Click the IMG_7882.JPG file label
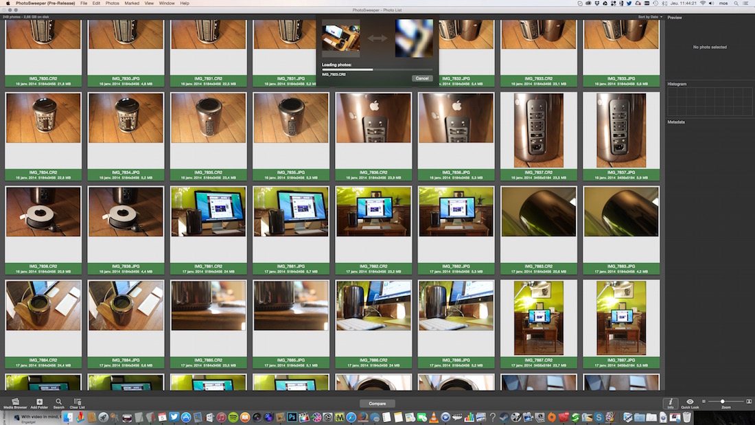 tap(456, 266)
